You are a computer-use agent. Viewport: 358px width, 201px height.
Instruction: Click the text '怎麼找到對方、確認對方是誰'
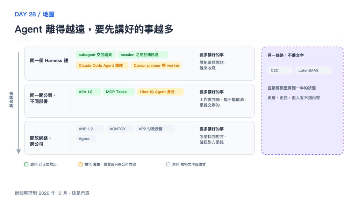(x=213, y=139)
